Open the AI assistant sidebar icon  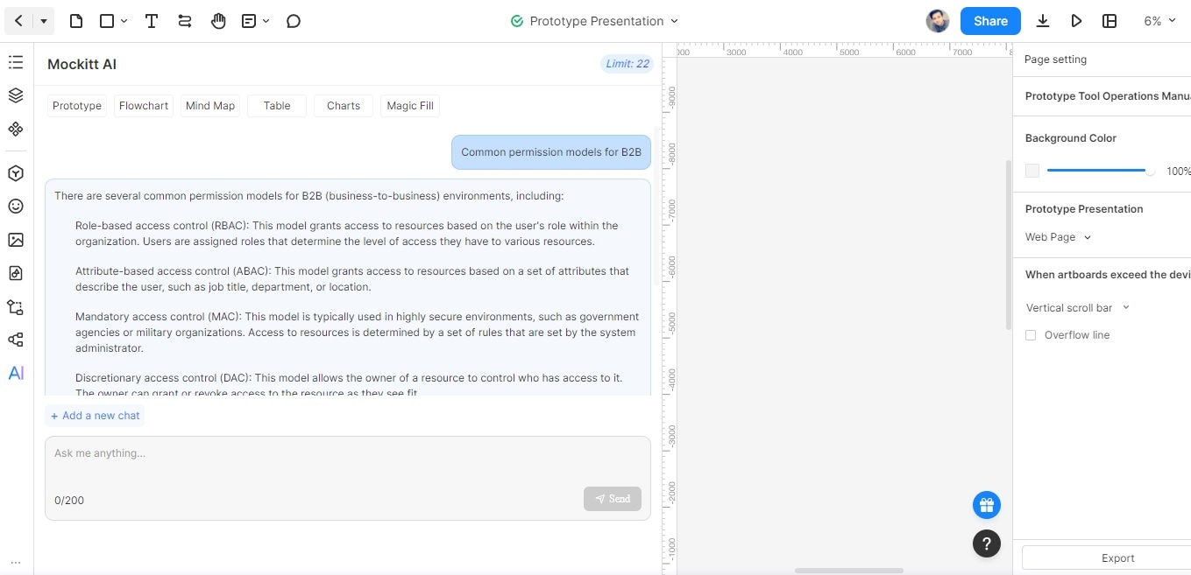[16, 374]
